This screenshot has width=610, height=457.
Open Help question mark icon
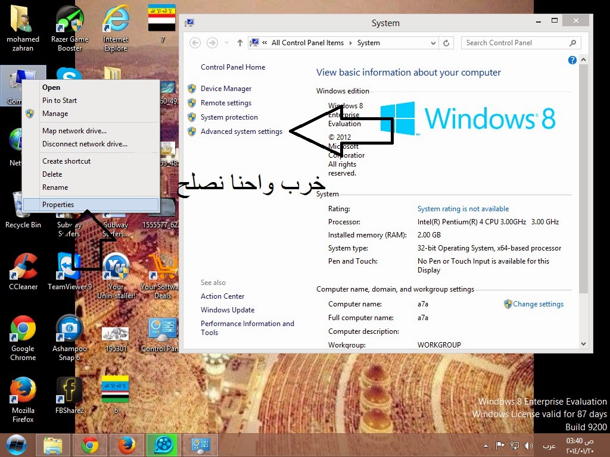pyautogui.click(x=572, y=60)
